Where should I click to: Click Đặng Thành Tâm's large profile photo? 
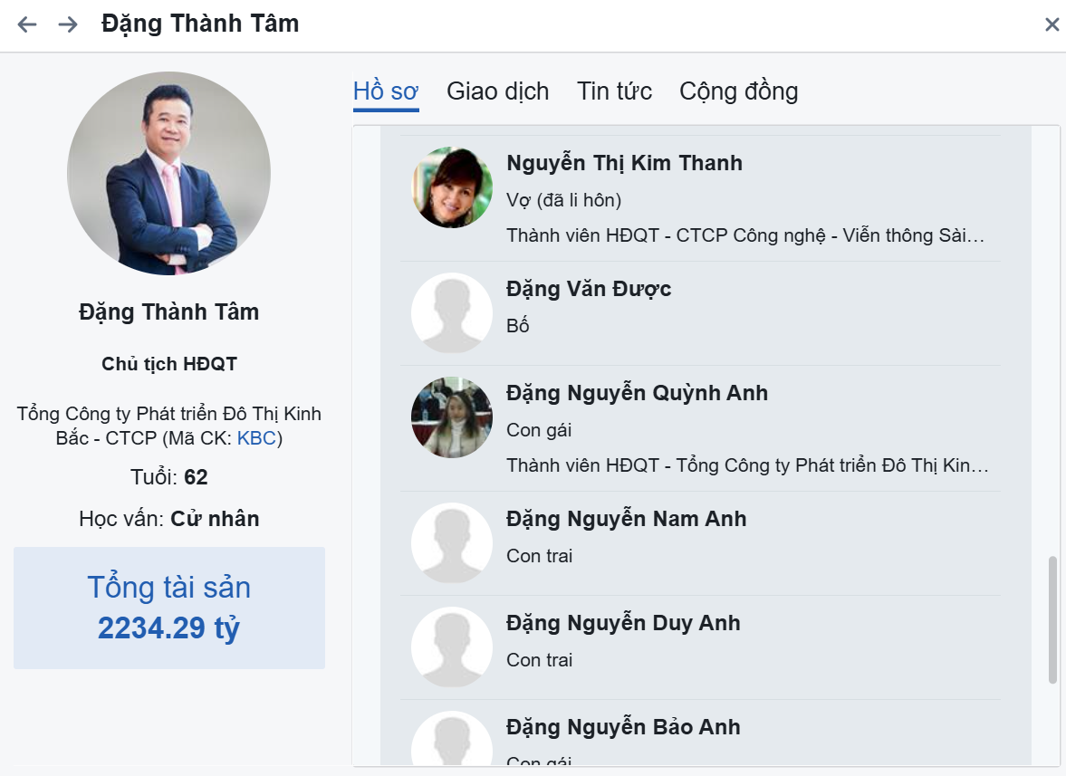pos(169,173)
